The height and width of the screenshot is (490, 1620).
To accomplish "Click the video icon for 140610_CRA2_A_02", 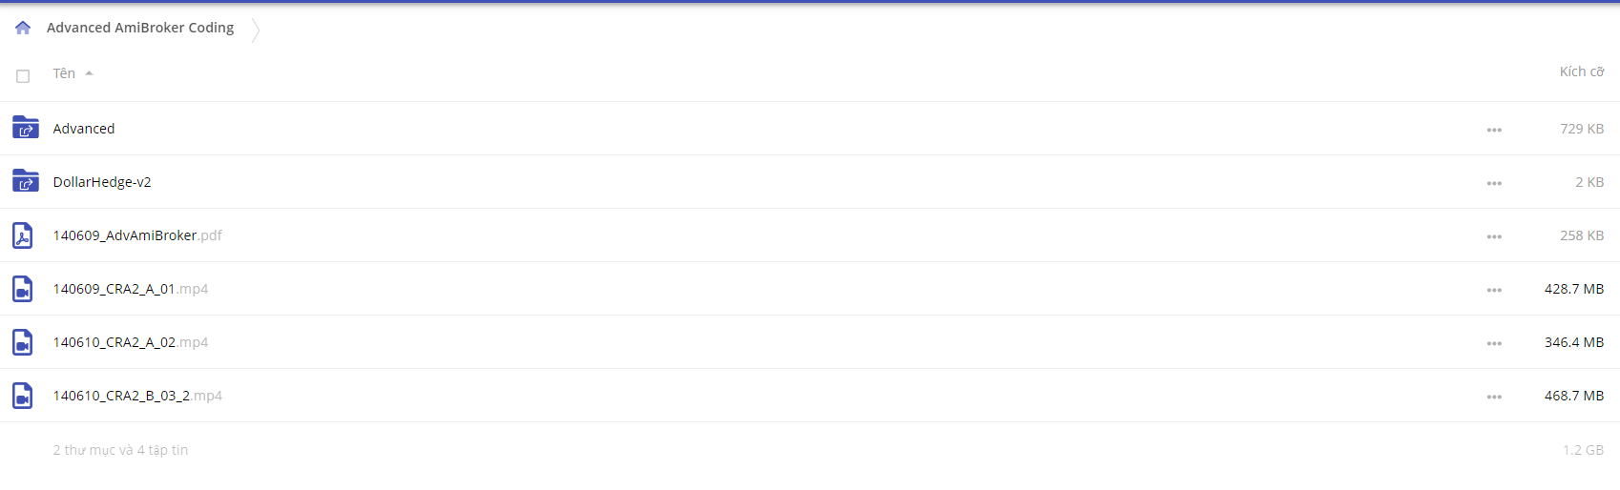I will tap(23, 342).
